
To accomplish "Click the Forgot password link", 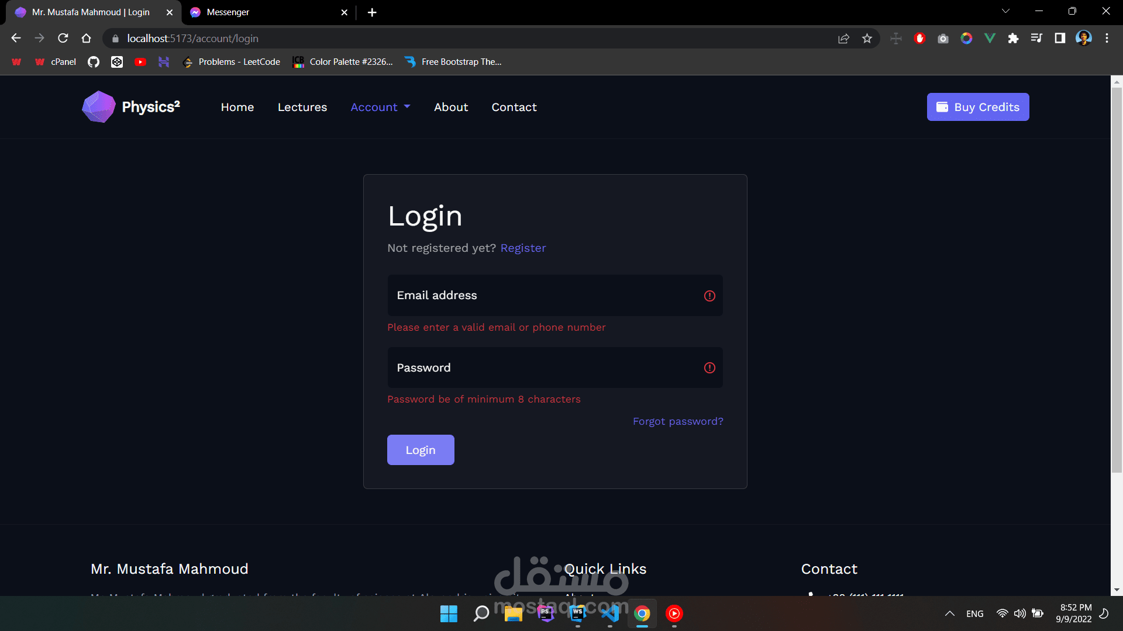I will pyautogui.click(x=678, y=421).
